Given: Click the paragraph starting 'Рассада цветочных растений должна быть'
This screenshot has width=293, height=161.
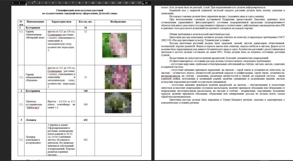Looking at the screenshot, I should tap(223, 49).
